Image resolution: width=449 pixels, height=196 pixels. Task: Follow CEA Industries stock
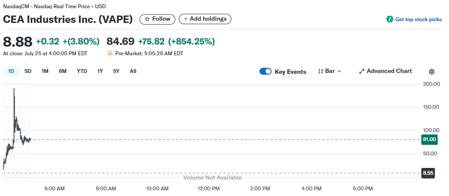pos(158,19)
